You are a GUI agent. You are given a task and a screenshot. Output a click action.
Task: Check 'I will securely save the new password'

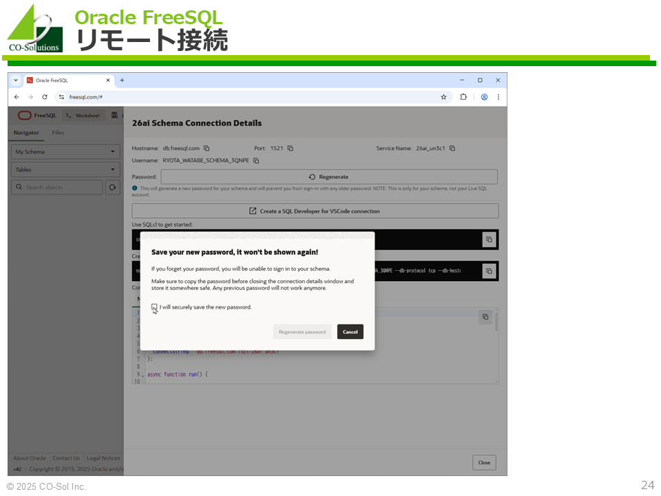154,307
